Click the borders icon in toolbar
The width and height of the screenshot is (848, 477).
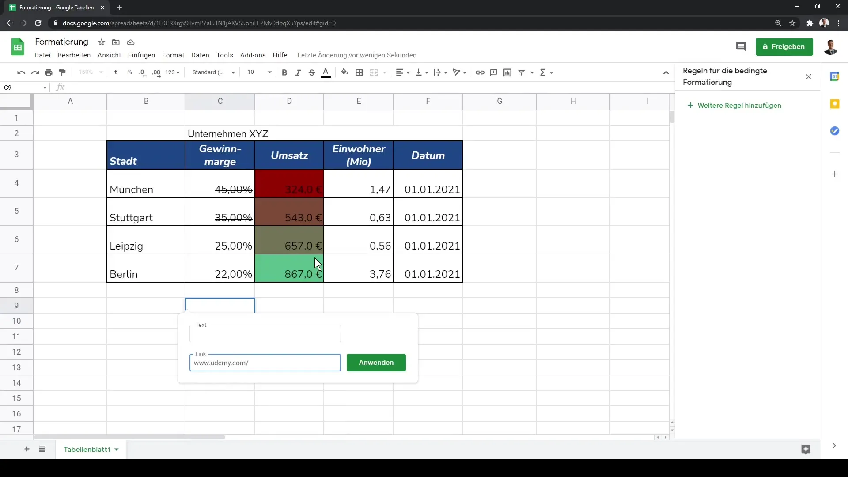coord(360,72)
